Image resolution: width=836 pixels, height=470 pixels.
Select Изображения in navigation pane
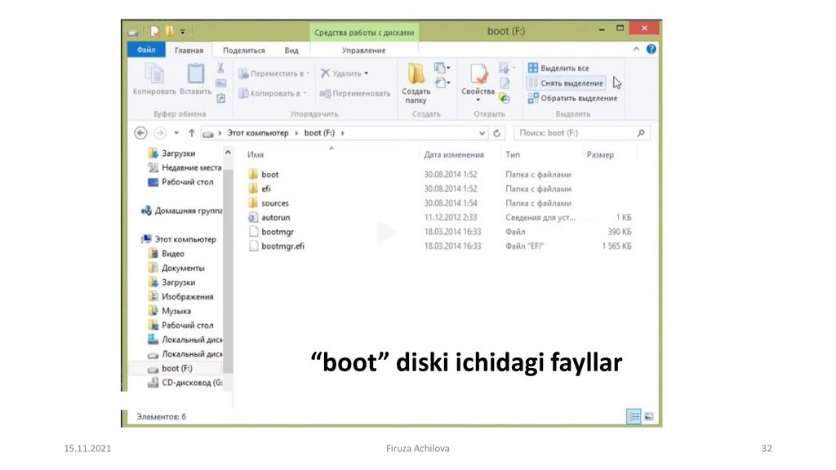pos(180,296)
